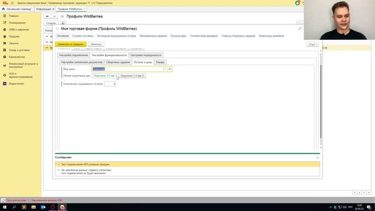Select the Основное navigation tab

coord(63,36)
